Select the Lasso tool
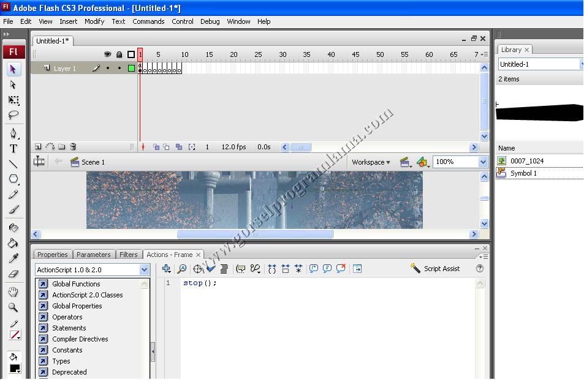The height and width of the screenshot is (380, 584). (x=13, y=115)
